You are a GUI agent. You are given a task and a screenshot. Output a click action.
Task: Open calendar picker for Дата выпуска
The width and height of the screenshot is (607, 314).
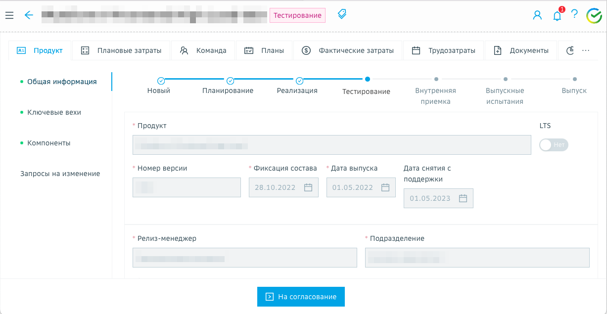pos(385,187)
